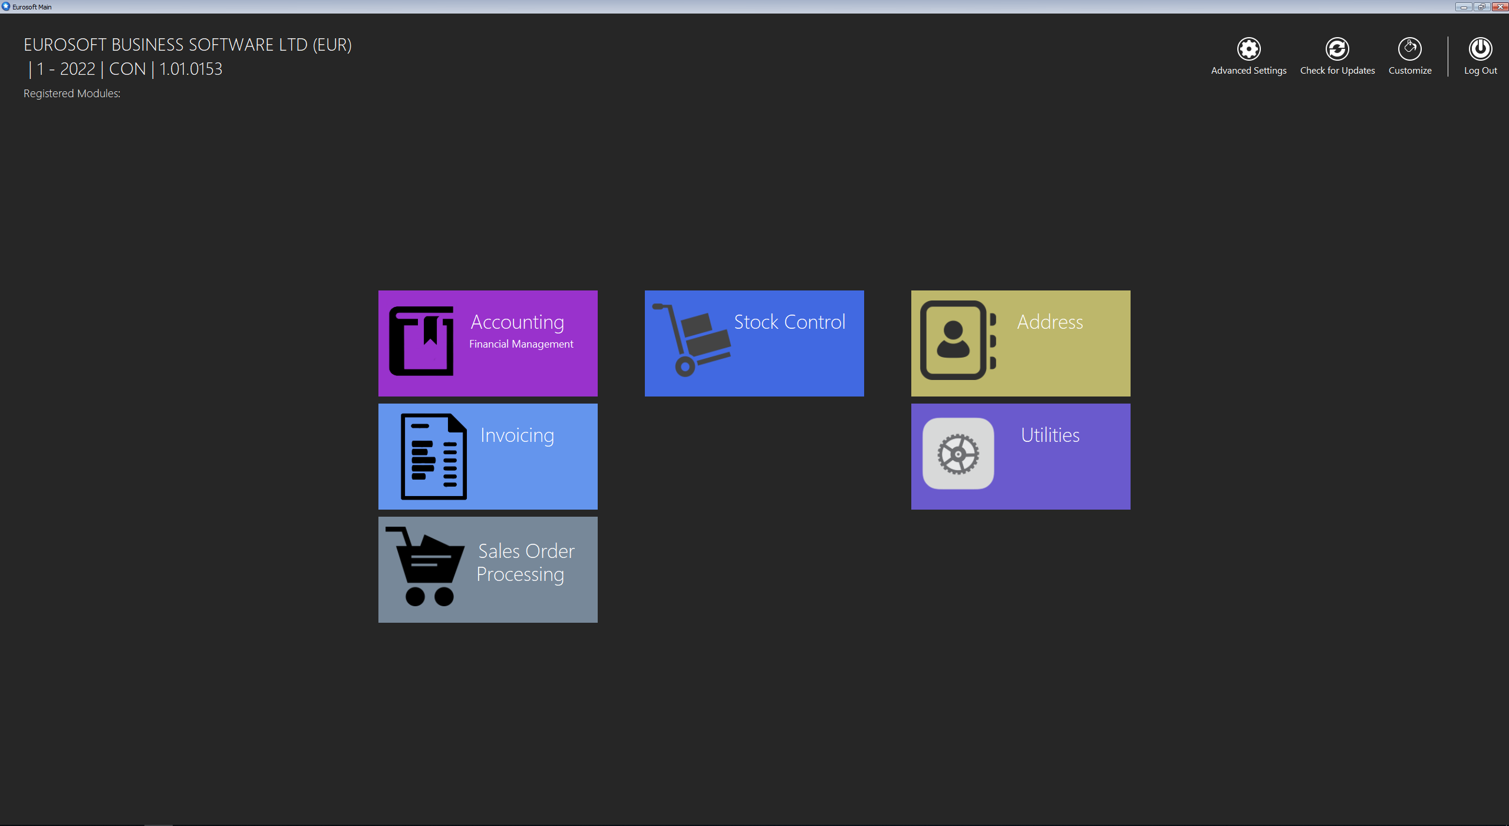This screenshot has width=1509, height=826.
Task: Restore down the Eurosoft Main window
Action: pyautogui.click(x=1481, y=6)
